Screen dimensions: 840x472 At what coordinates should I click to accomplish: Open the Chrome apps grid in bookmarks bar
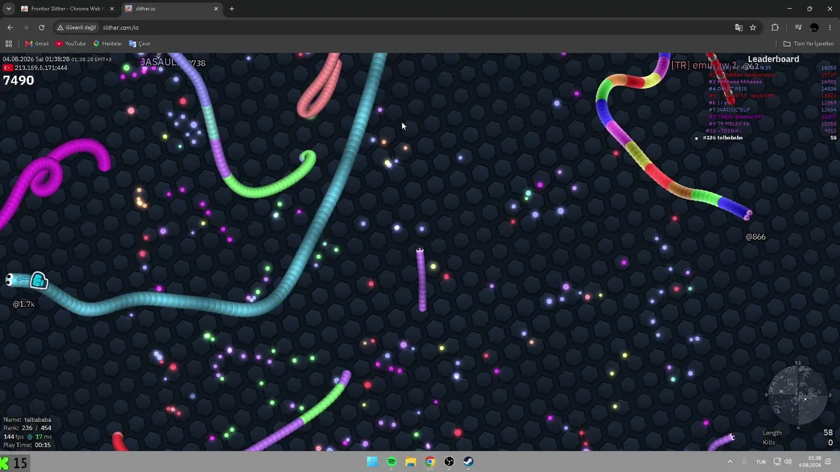tap(9, 44)
